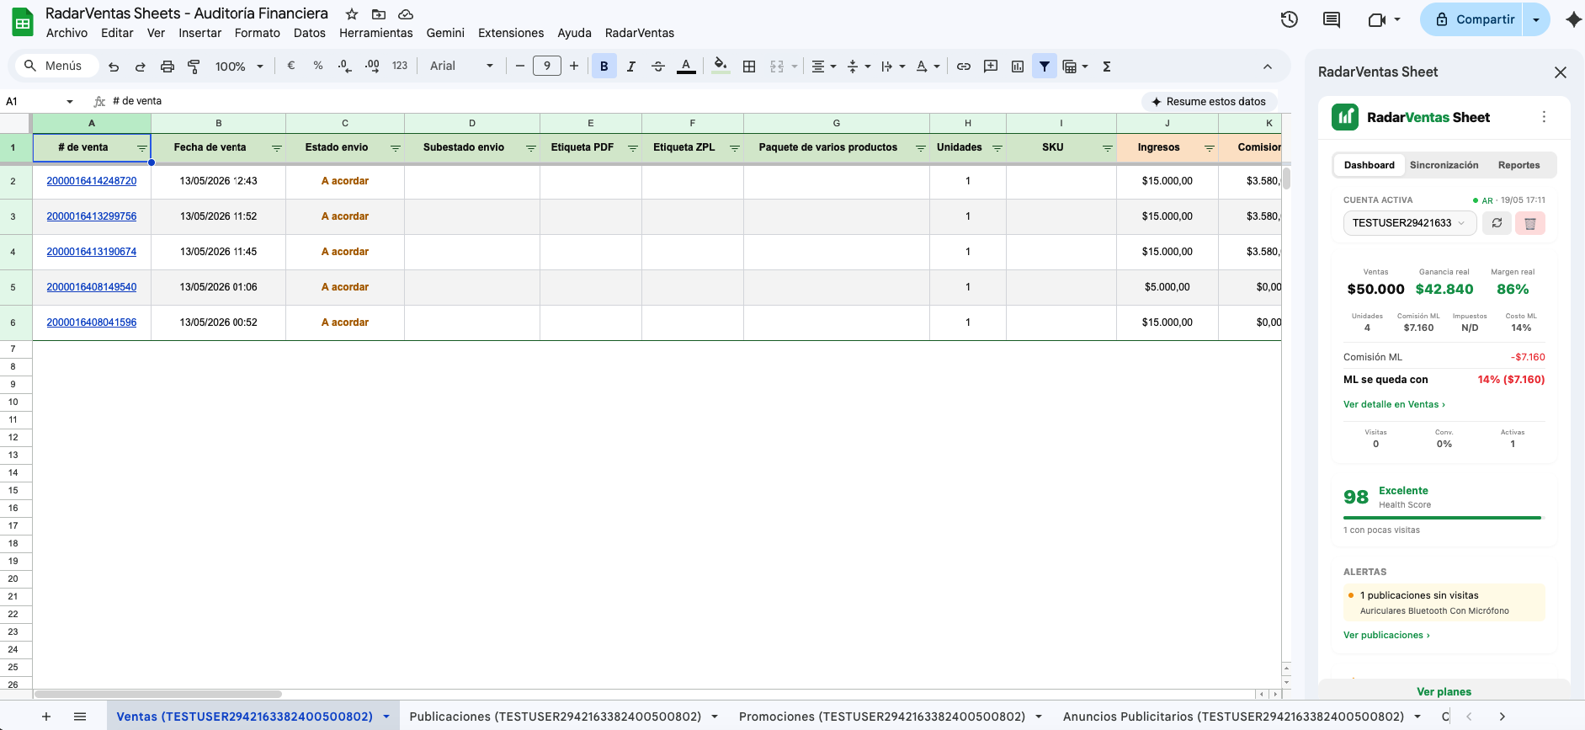Add a new sheet with plus icon
The image size is (1585, 730).
point(46,717)
